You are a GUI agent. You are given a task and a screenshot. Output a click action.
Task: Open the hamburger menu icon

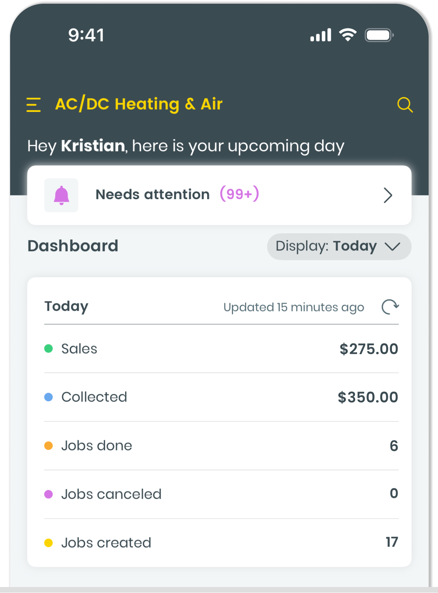pos(33,104)
